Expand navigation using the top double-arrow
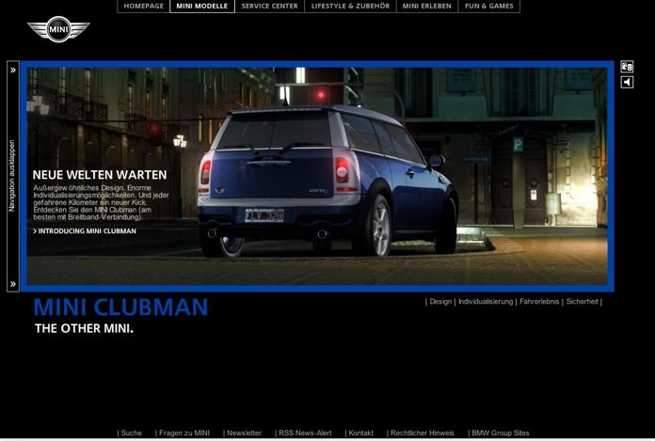Viewport: 655px width, 441px height. click(13, 70)
